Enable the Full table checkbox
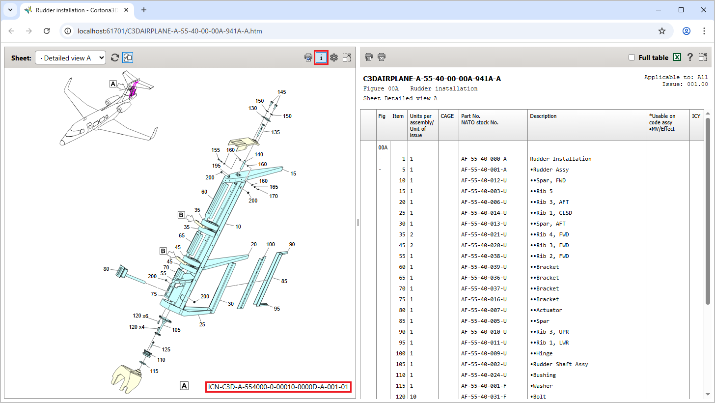Viewport: 715px width, 403px height. pyautogui.click(x=632, y=57)
